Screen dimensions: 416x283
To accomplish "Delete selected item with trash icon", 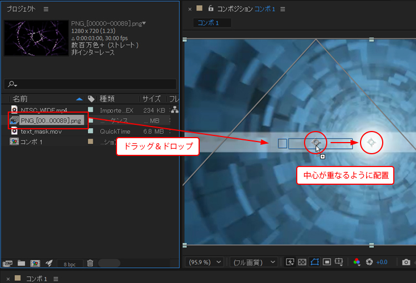I will tap(90, 263).
